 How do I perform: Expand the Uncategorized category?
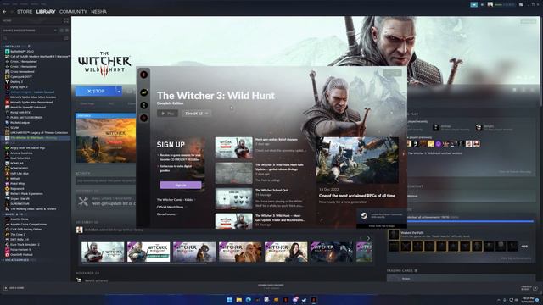17,260
